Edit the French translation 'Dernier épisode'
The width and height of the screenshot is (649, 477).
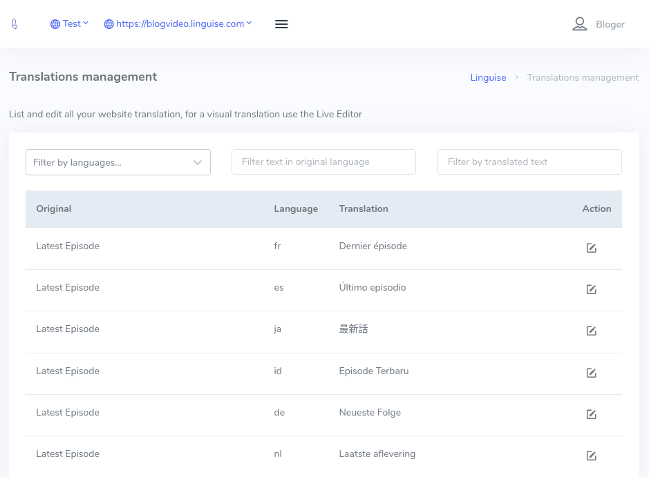591,248
